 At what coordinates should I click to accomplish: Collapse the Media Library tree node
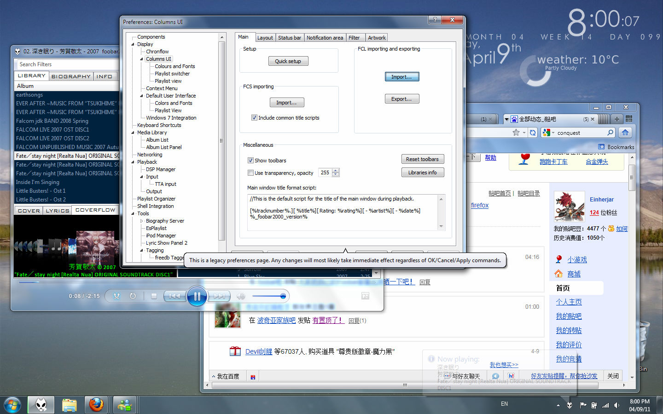click(133, 133)
